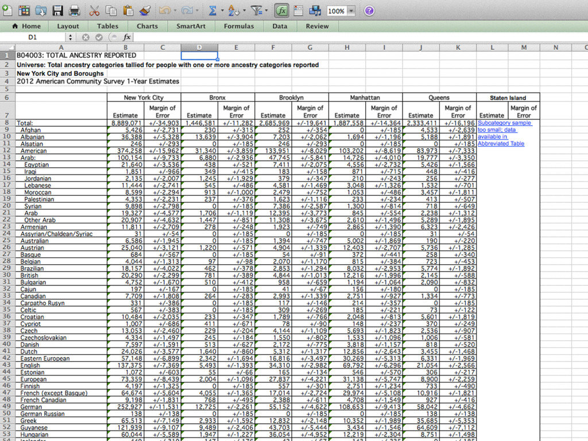Undo last action with curved arrow
Viewport: 588px width, 441px height.
[165, 10]
